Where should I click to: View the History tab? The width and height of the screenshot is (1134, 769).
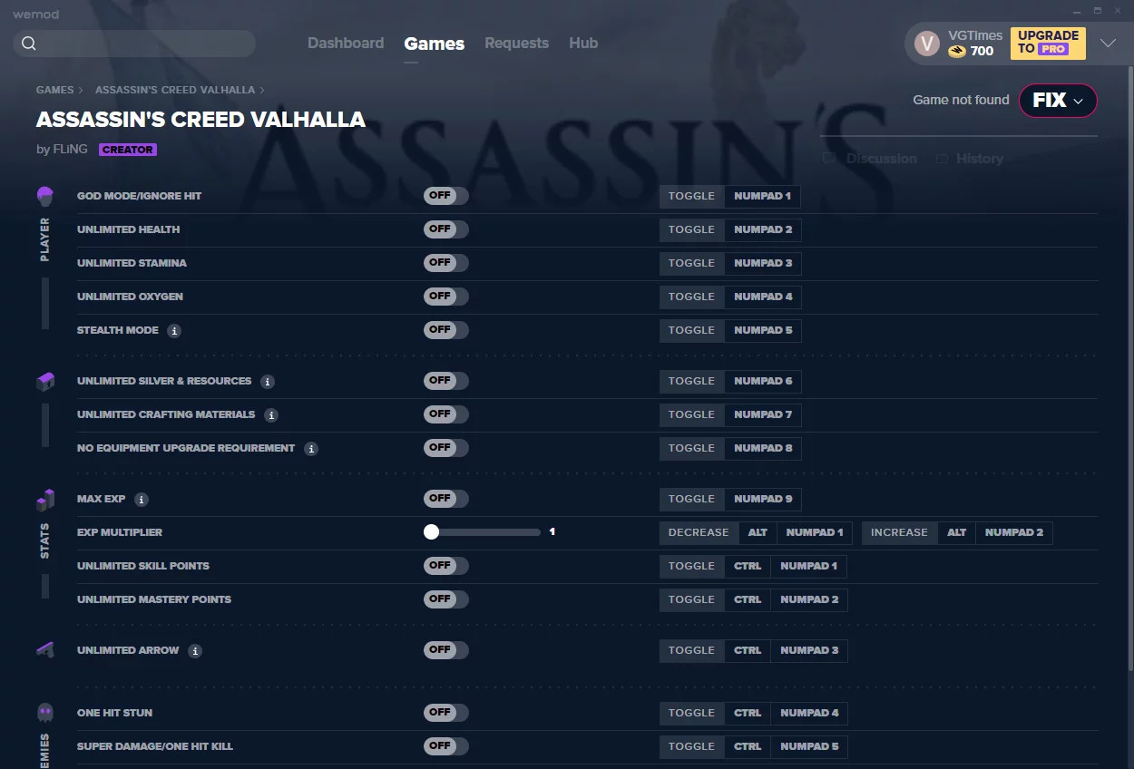point(980,159)
